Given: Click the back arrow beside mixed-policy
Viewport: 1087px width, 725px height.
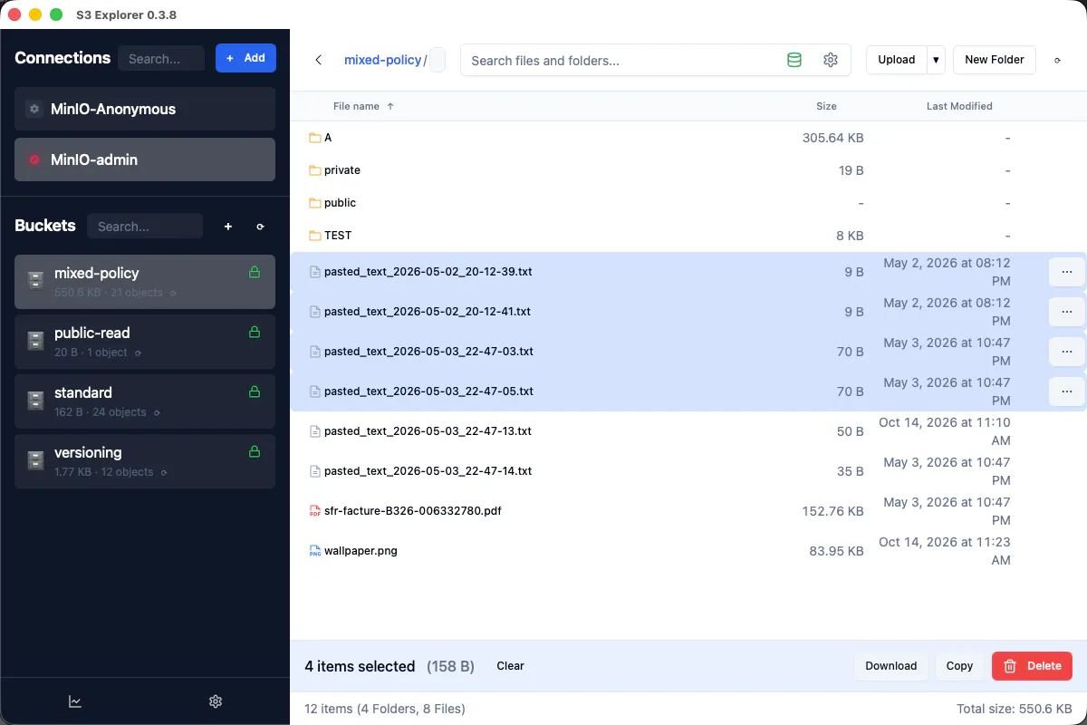Looking at the screenshot, I should pos(319,60).
